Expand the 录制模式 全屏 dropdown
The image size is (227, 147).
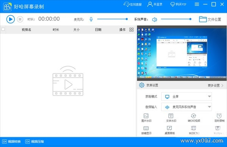click(187, 96)
